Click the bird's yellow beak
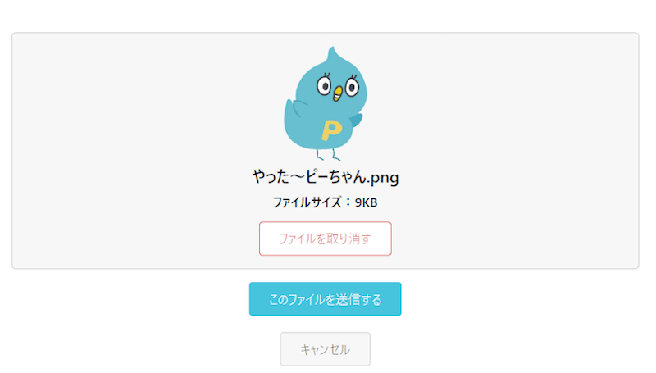The height and width of the screenshot is (373, 656). click(x=337, y=93)
